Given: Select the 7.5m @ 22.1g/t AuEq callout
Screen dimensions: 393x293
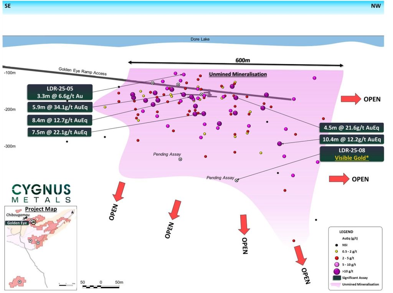Looking at the screenshot, I should (59, 132).
